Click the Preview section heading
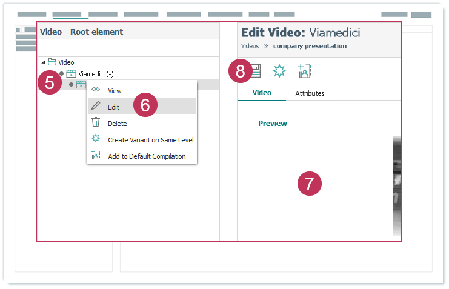 (x=272, y=123)
